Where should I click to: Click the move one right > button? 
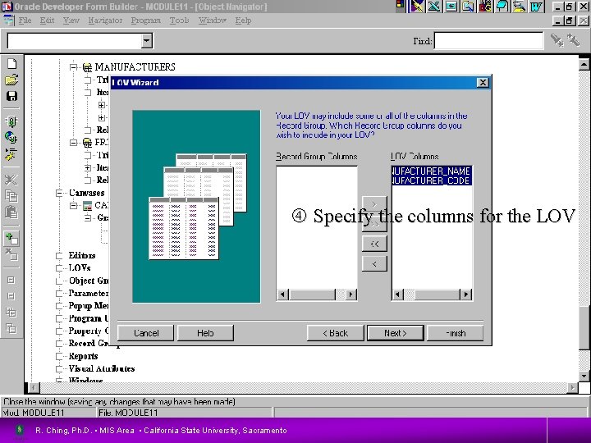click(x=374, y=203)
